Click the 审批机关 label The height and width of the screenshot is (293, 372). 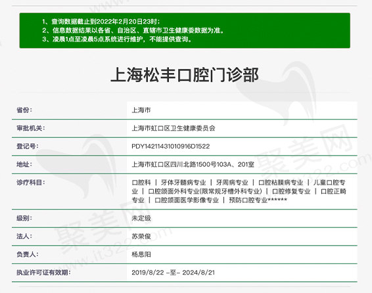(31, 128)
